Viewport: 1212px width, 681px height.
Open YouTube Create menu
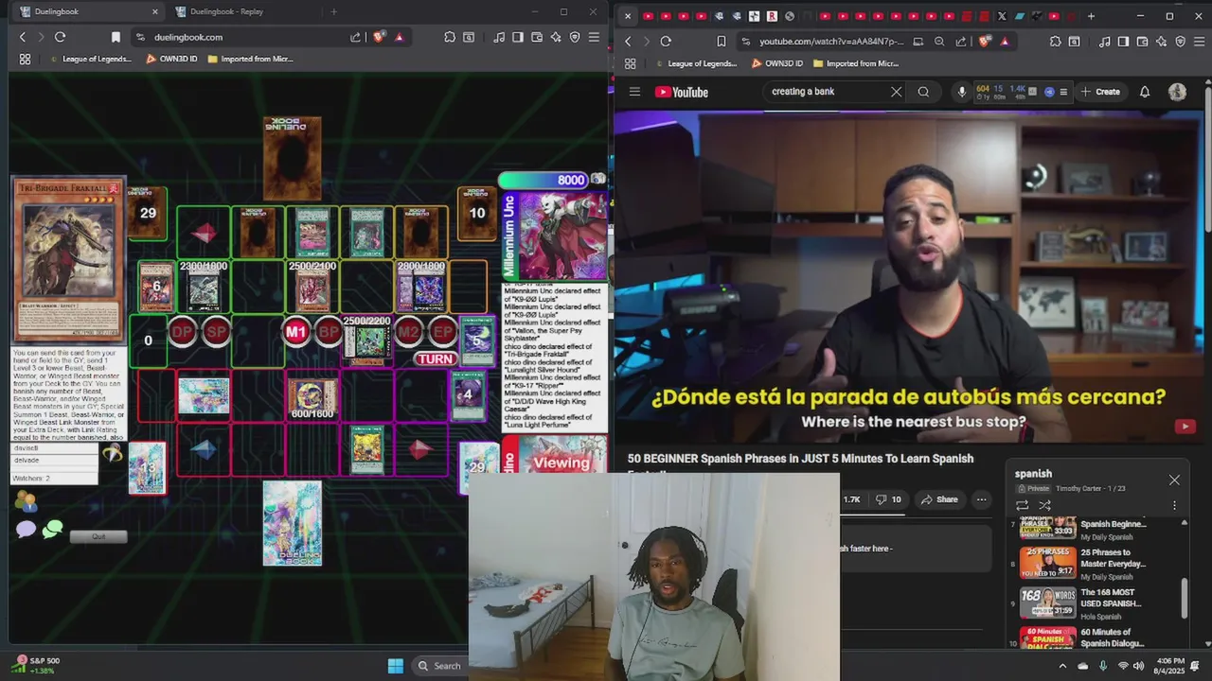(1101, 92)
